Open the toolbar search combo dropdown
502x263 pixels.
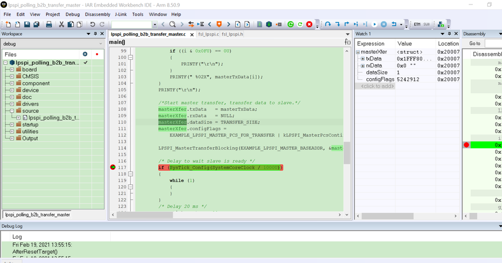(x=155, y=25)
